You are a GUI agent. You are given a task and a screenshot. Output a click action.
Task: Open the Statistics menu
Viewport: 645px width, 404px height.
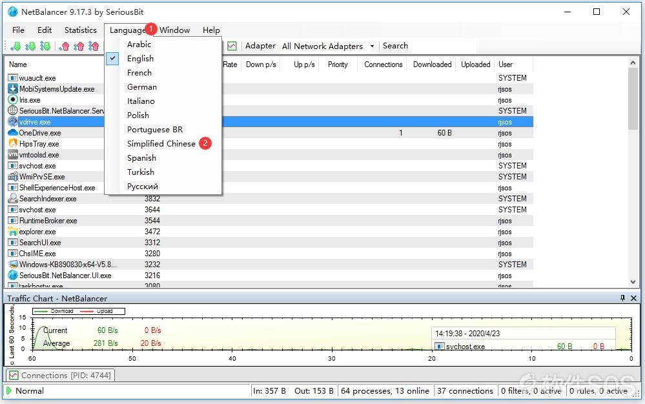click(81, 30)
